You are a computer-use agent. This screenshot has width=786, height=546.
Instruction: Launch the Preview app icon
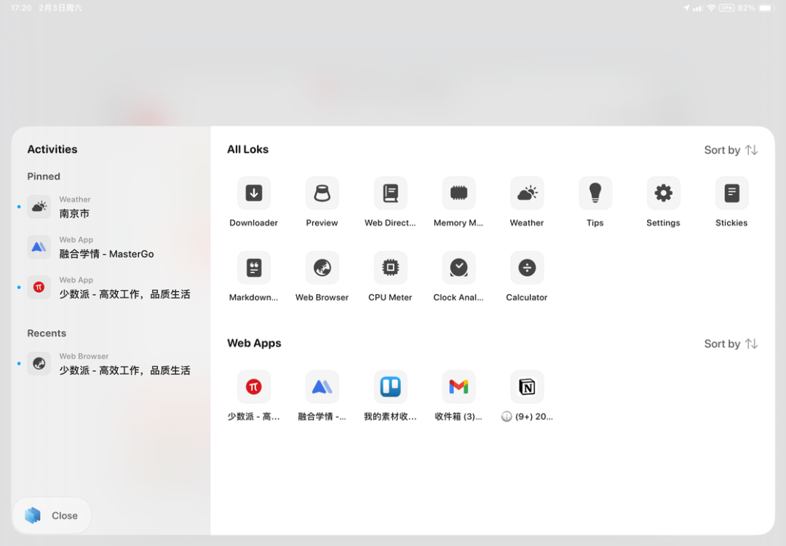pyautogui.click(x=322, y=194)
